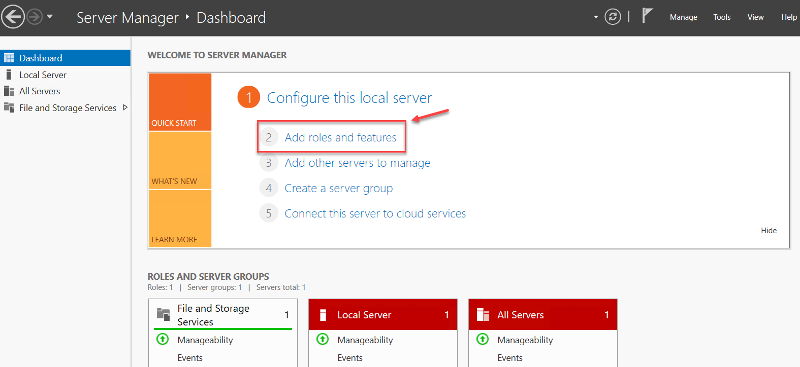Click the step 4 number circle
This screenshot has width=800, height=367.
click(269, 188)
